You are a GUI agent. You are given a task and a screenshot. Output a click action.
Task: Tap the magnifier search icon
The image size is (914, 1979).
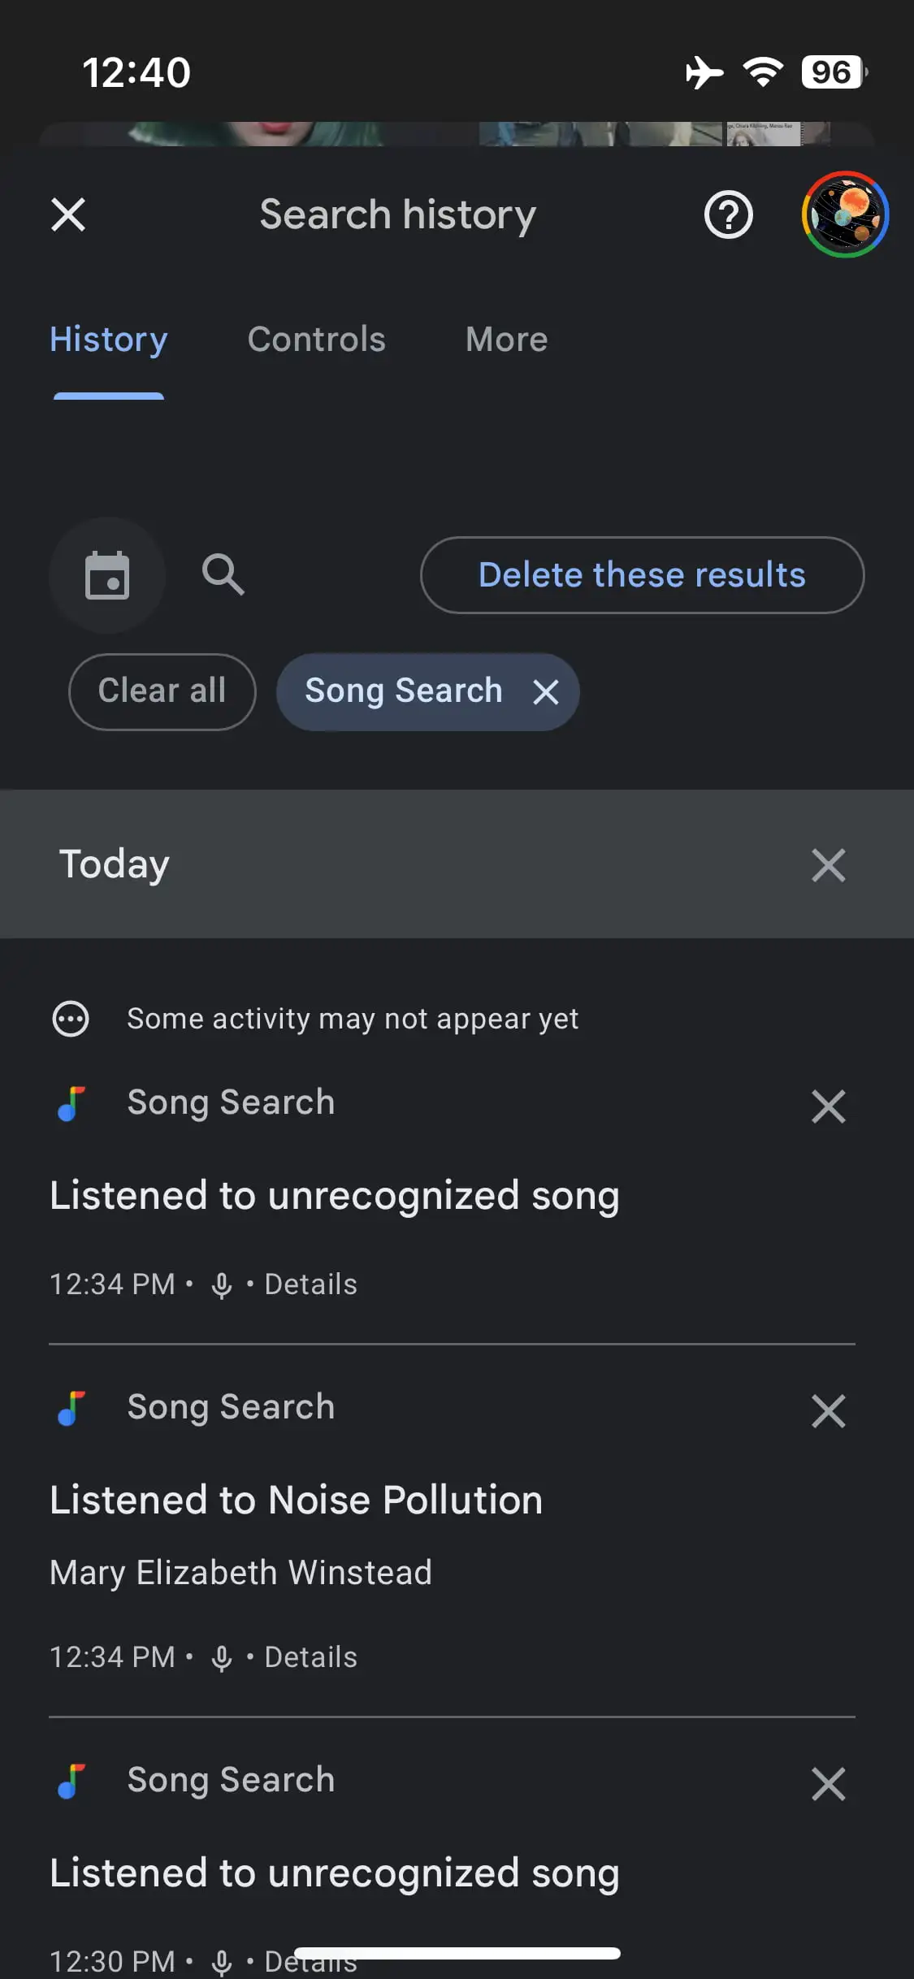coord(223,575)
